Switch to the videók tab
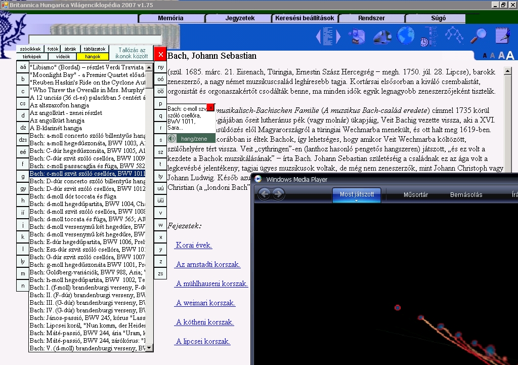This screenshot has width=518, height=365. [x=63, y=57]
